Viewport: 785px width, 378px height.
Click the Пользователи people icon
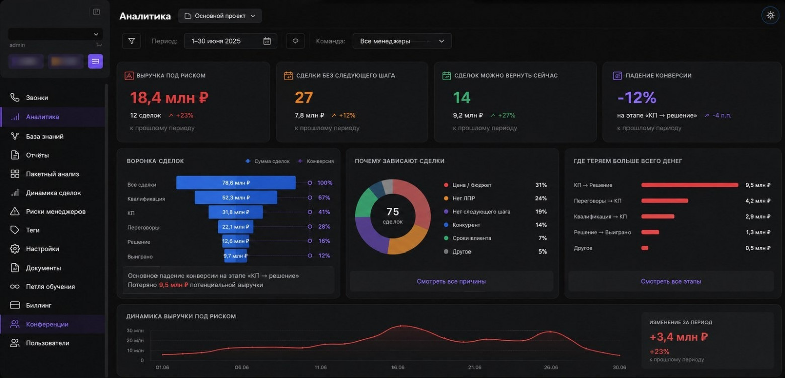[15, 343]
